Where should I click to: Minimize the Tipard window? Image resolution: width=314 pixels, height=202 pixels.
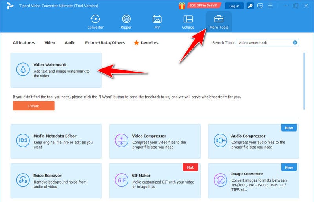[x=286, y=6]
